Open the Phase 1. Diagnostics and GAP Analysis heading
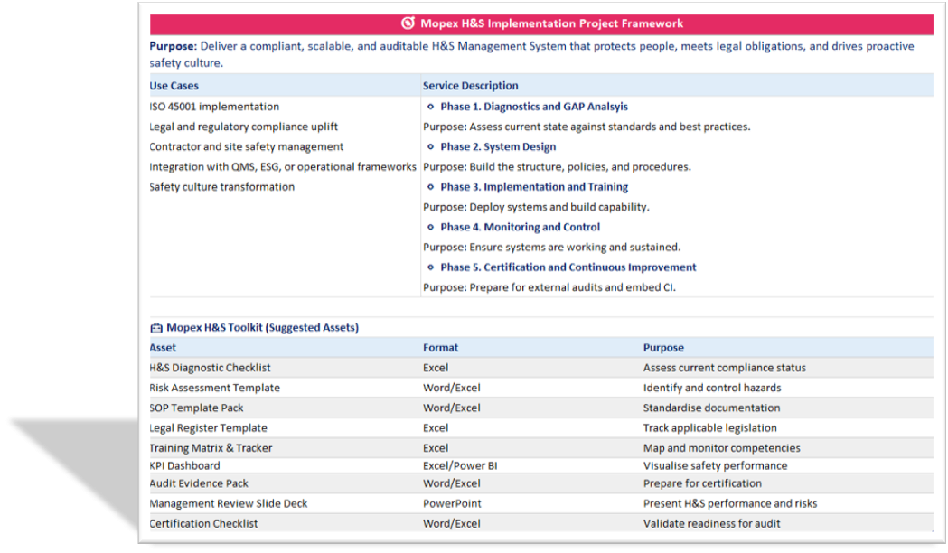The image size is (948, 553). (x=533, y=107)
